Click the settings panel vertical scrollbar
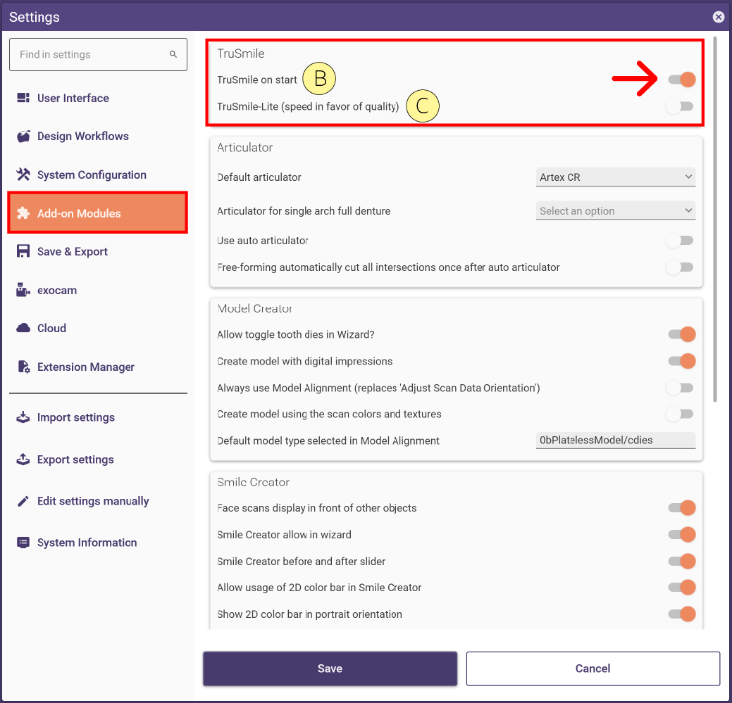Image resolution: width=732 pixels, height=703 pixels. point(714,219)
